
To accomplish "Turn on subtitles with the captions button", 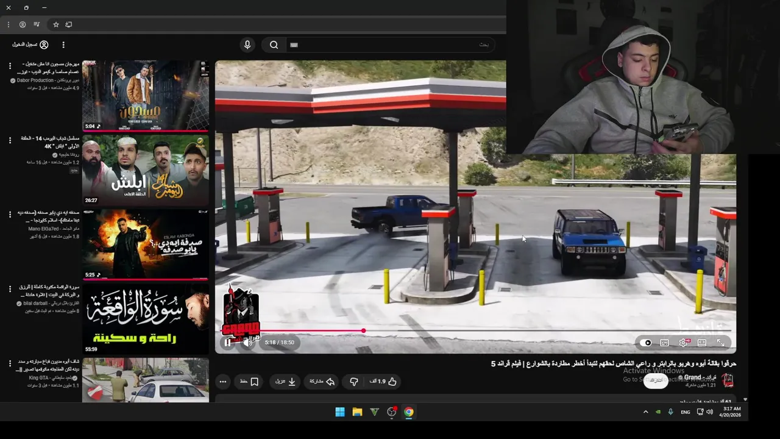I will click(x=665, y=343).
